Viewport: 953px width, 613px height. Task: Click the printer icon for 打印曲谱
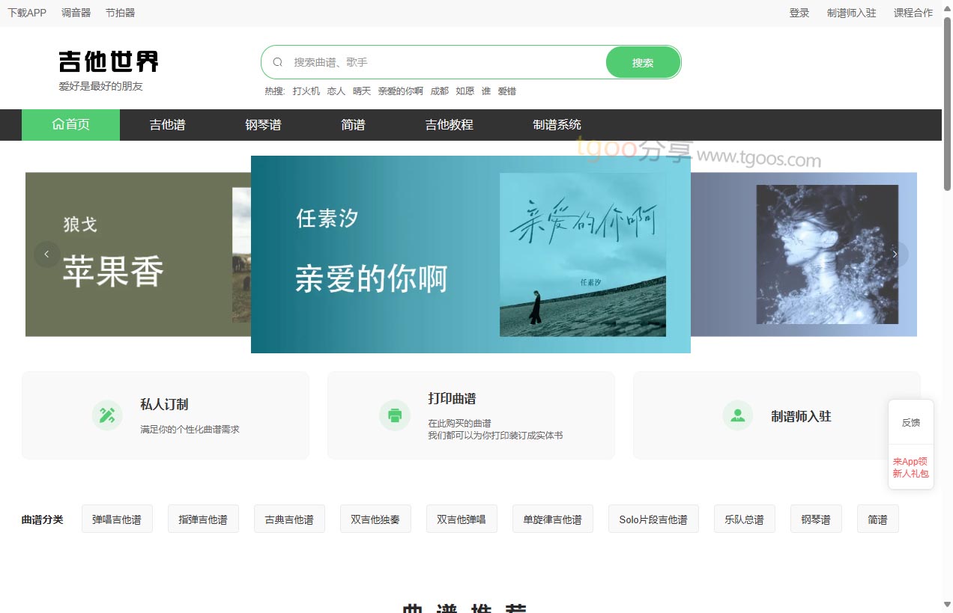point(394,415)
